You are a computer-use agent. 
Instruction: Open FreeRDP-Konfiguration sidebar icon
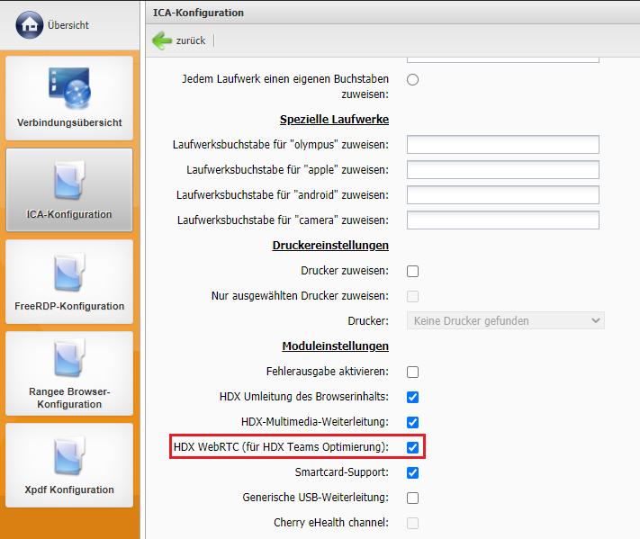point(69,272)
